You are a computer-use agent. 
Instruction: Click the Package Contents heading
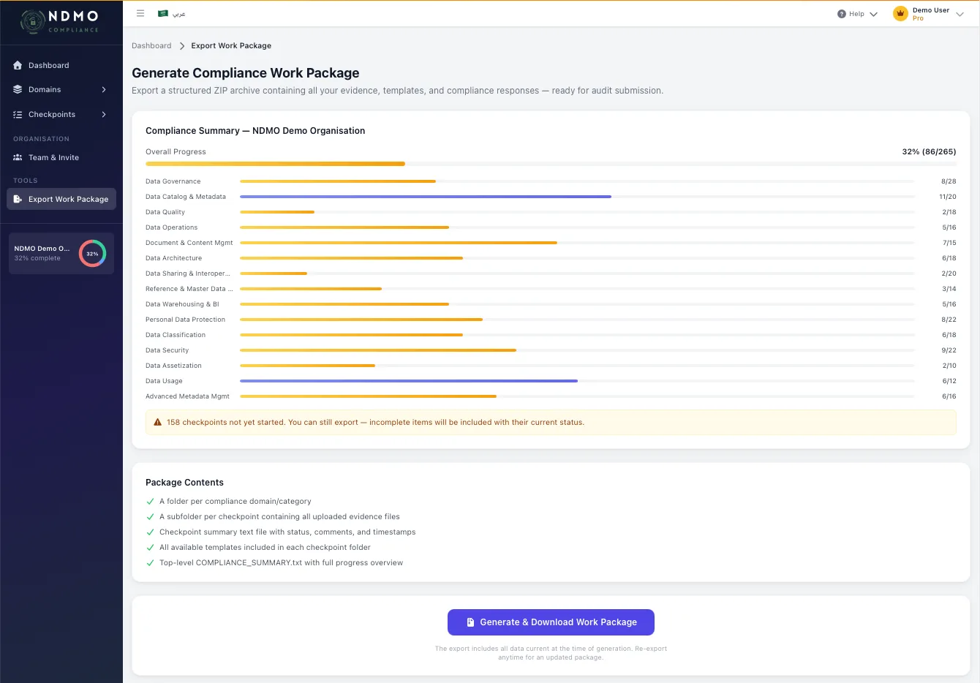184,483
